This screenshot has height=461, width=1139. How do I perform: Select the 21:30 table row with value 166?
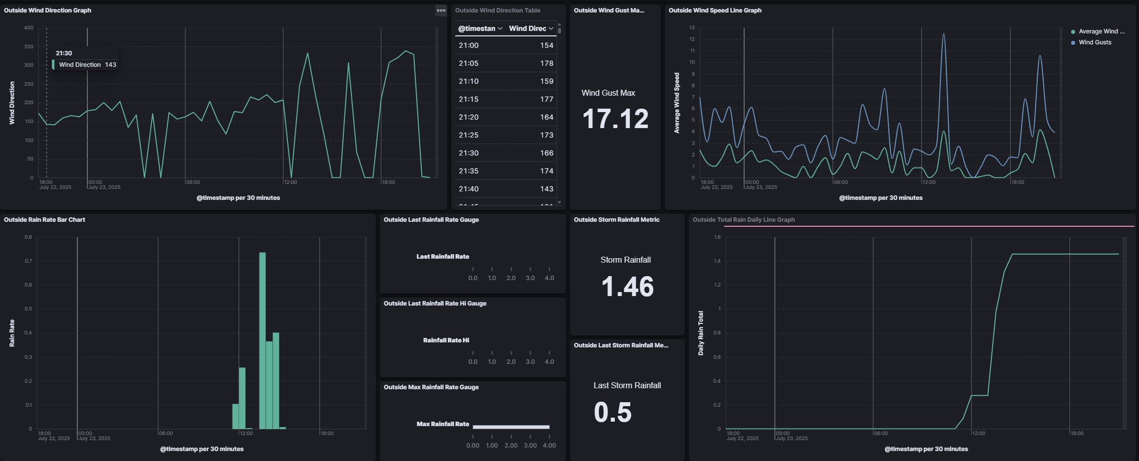coord(506,153)
